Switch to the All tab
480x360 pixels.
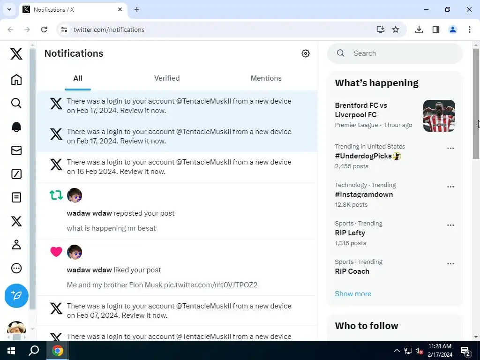pos(78,78)
